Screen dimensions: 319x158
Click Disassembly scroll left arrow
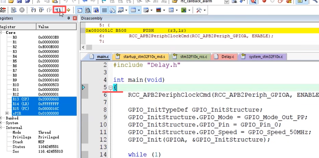[x=83, y=47]
